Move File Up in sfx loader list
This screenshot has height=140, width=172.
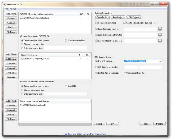pos(11,115)
